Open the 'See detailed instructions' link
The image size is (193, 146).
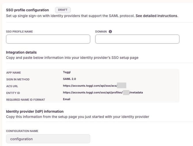(x=157, y=16)
